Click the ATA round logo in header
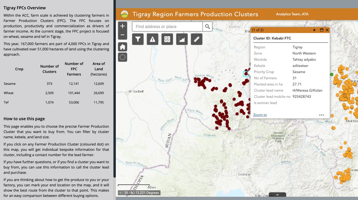 124,14
